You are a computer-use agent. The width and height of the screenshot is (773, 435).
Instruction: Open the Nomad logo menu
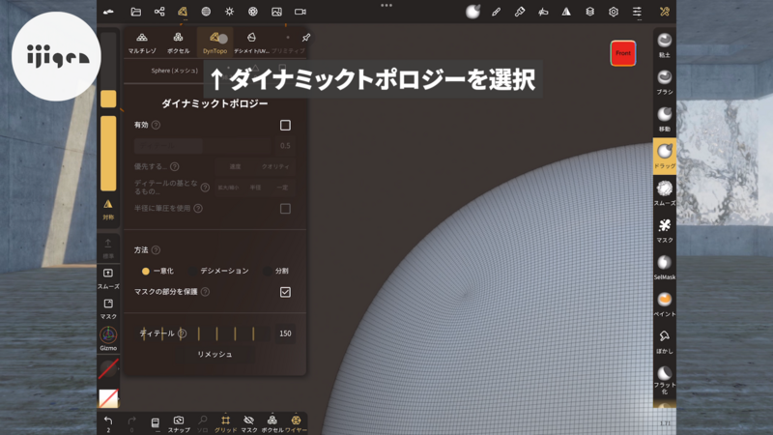tap(108, 12)
